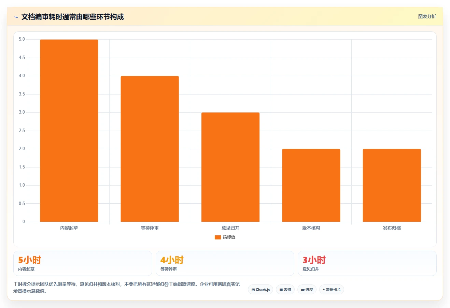450x308 pixels.
Task: Click the 5小时 stat value
Action: tap(30, 260)
